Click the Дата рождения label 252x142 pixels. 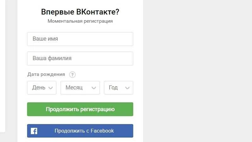click(x=46, y=74)
